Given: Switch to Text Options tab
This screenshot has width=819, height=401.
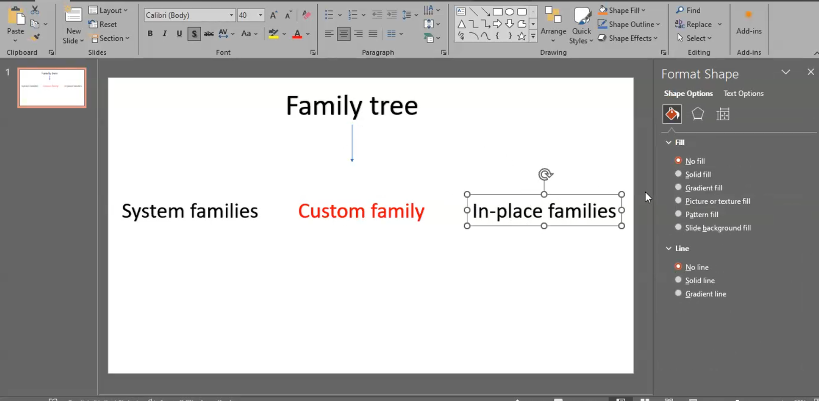Looking at the screenshot, I should click(x=743, y=94).
